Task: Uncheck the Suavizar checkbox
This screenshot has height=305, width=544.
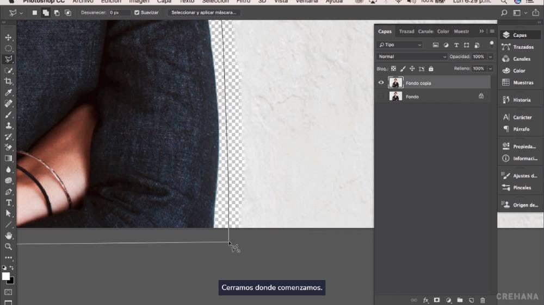Action: [x=137, y=12]
